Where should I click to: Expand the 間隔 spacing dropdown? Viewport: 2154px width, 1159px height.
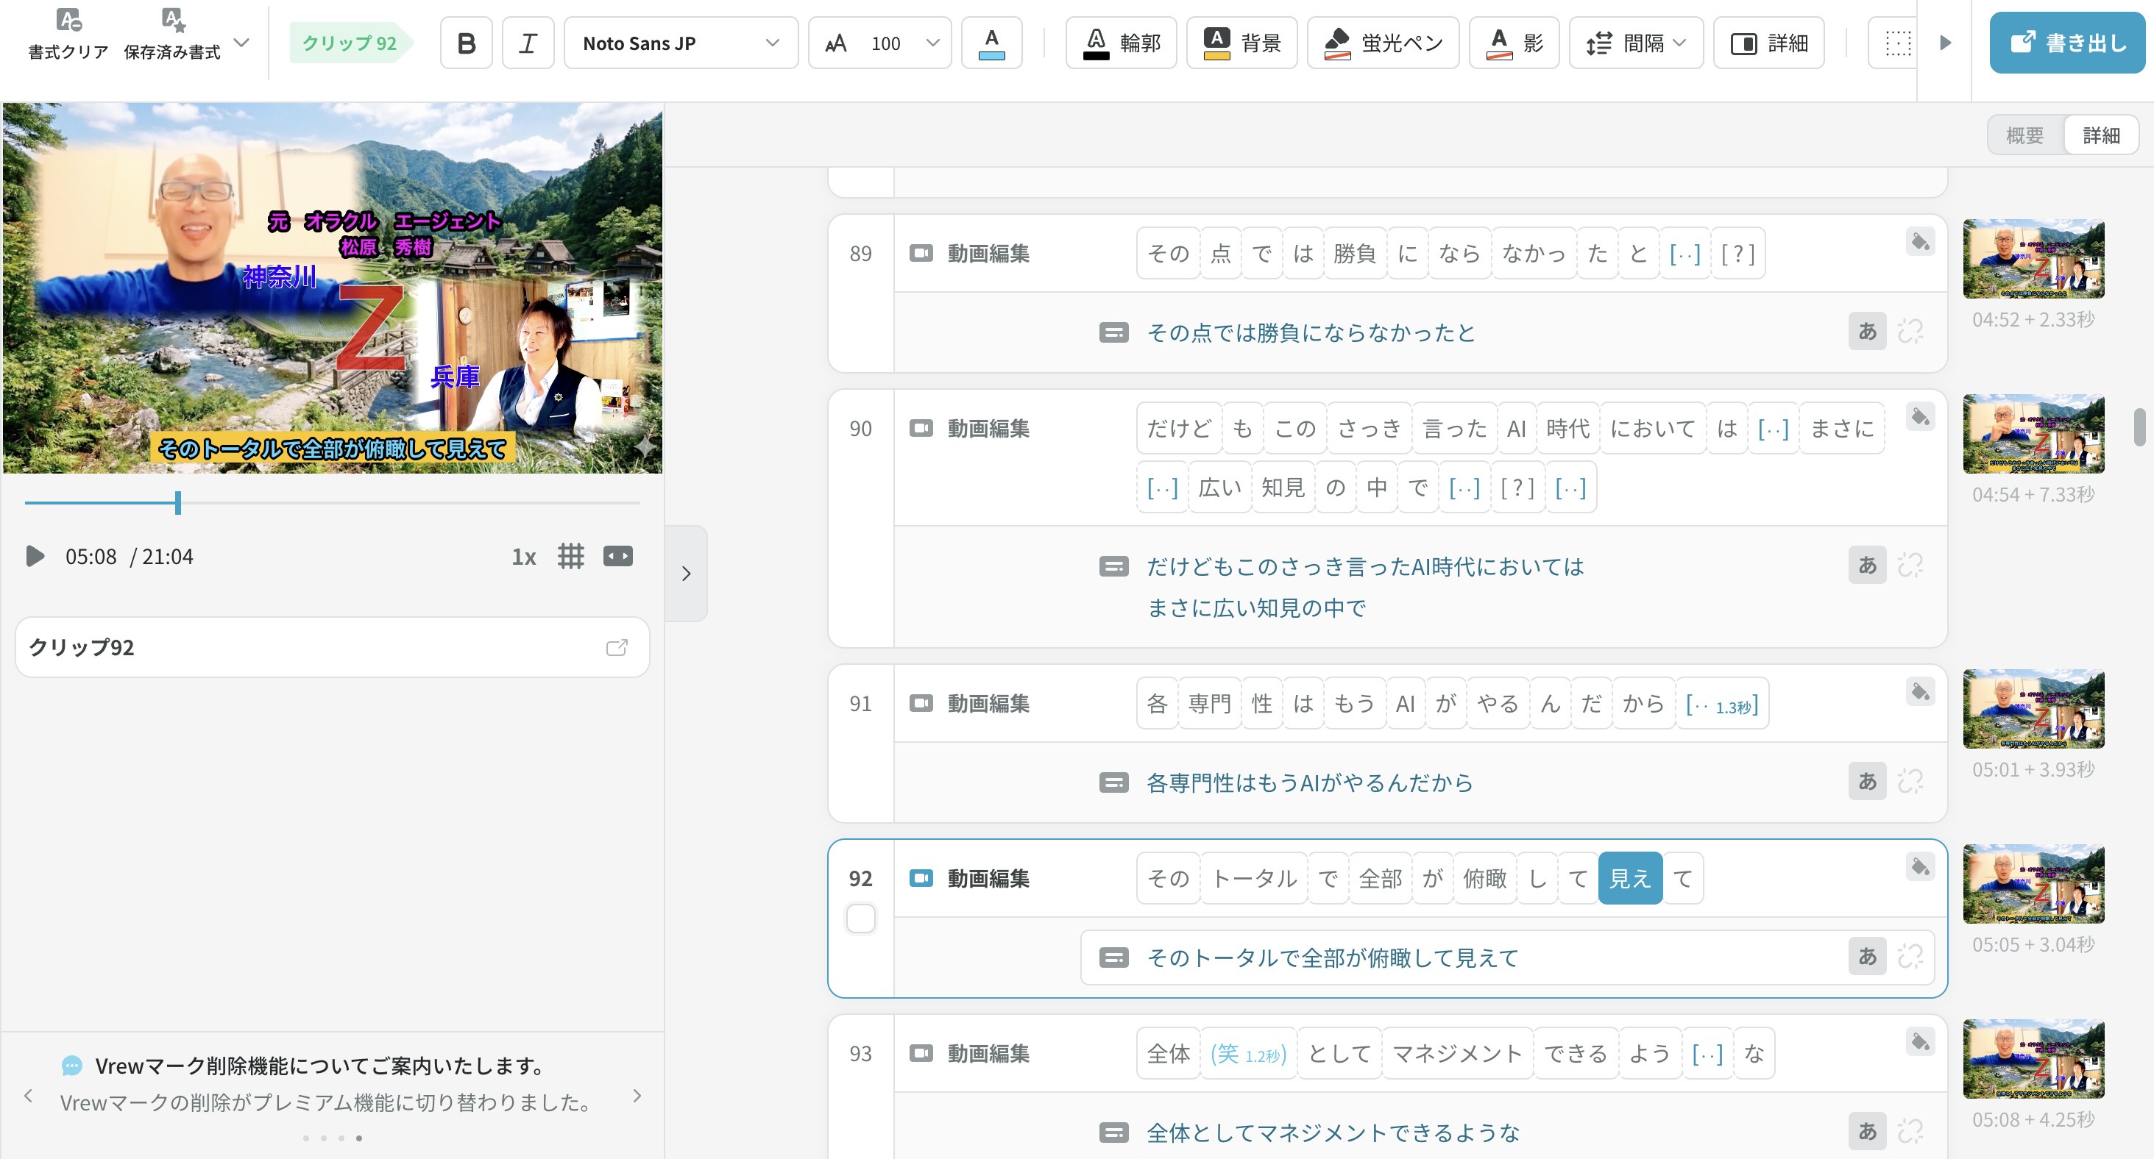click(x=1636, y=43)
